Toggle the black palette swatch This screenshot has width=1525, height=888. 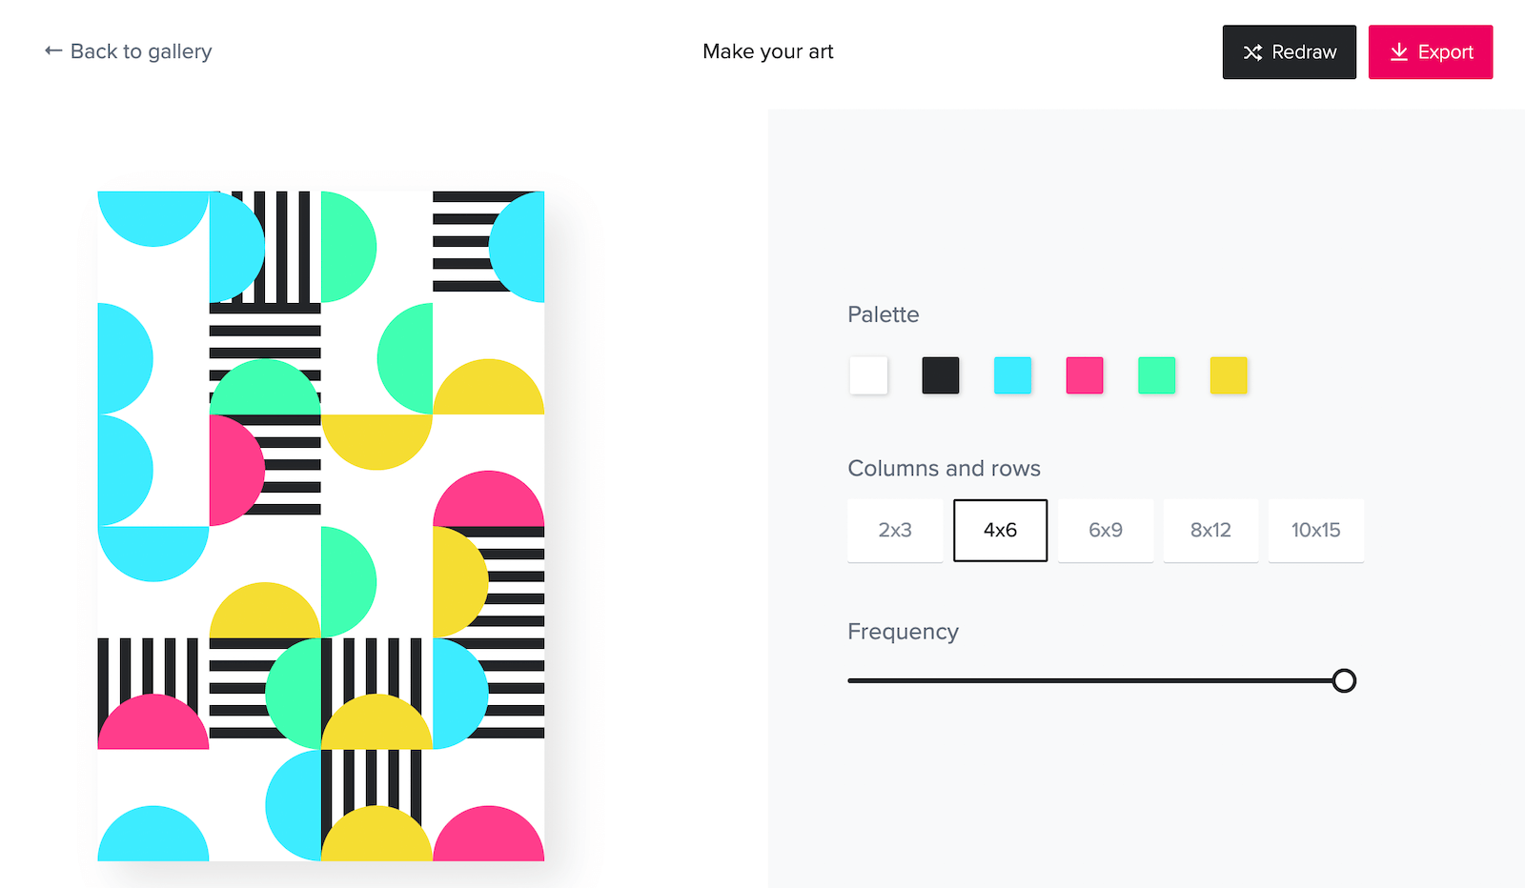(941, 375)
